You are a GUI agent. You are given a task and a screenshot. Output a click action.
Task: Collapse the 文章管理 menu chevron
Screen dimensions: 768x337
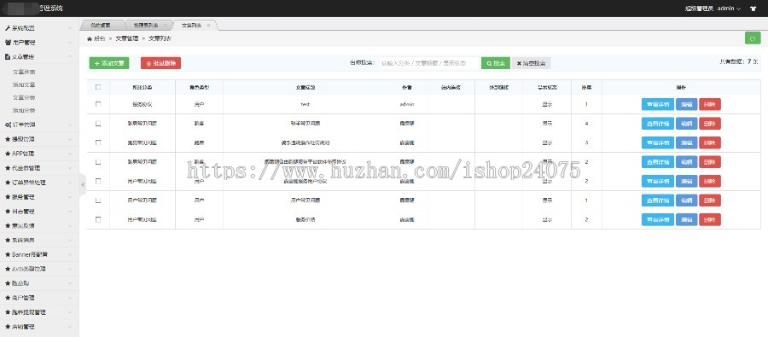click(70, 57)
